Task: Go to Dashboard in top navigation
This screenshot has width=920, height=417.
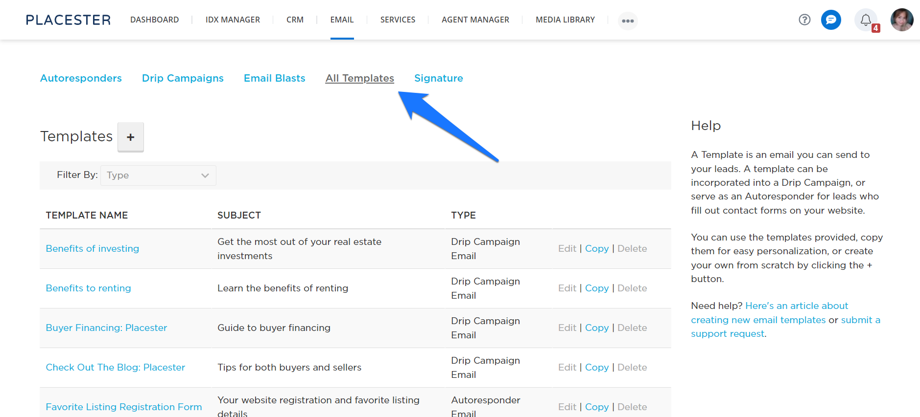Action: tap(155, 20)
